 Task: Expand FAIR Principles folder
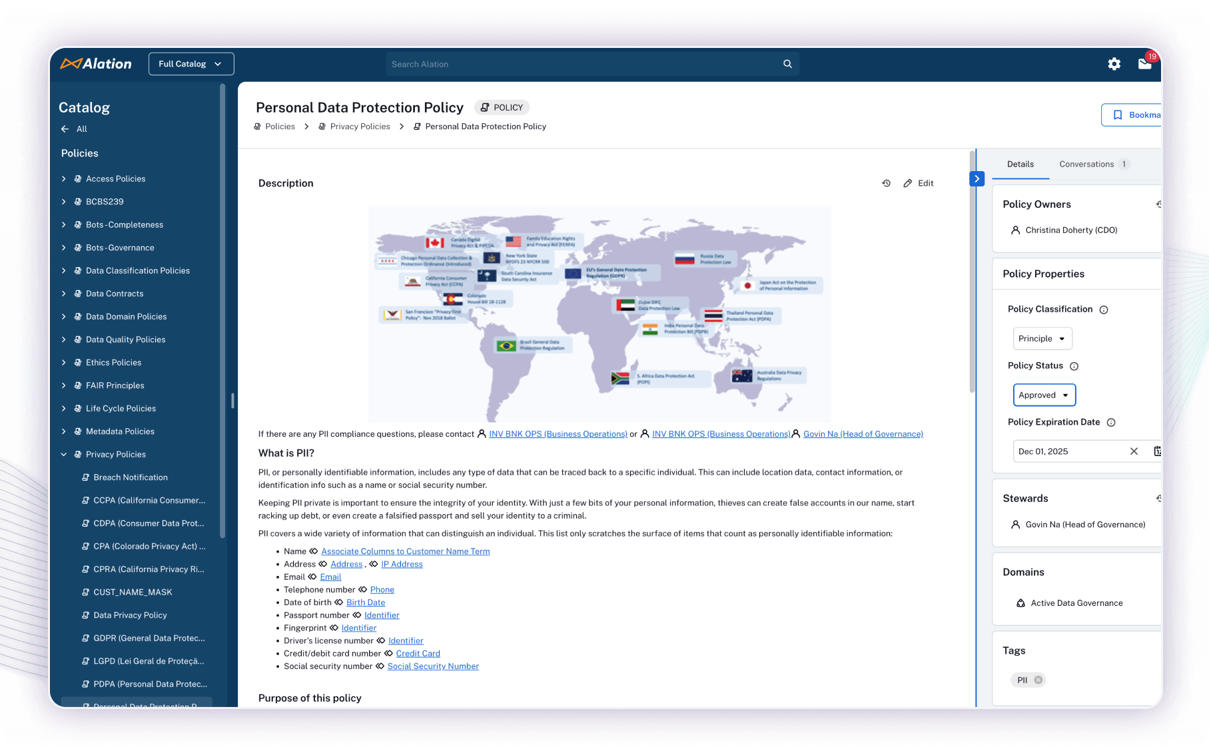pyautogui.click(x=64, y=385)
